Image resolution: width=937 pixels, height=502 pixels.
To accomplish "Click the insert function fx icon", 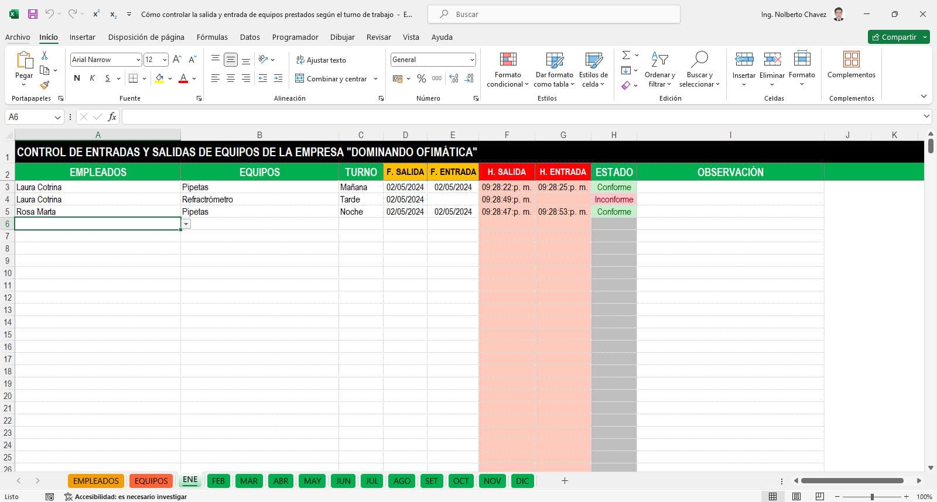I will [x=112, y=117].
